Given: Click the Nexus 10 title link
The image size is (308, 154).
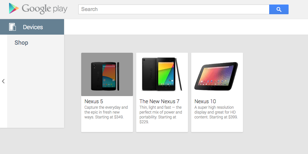Looking at the screenshot, I should [205, 101].
